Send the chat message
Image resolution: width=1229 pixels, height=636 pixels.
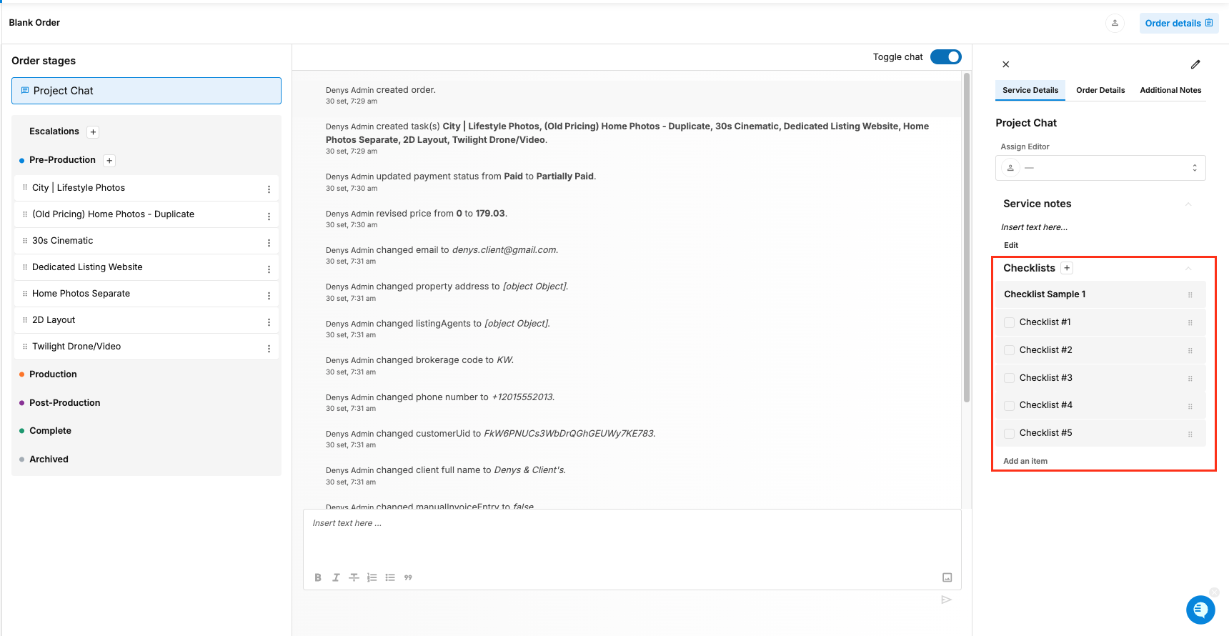click(x=946, y=600)
